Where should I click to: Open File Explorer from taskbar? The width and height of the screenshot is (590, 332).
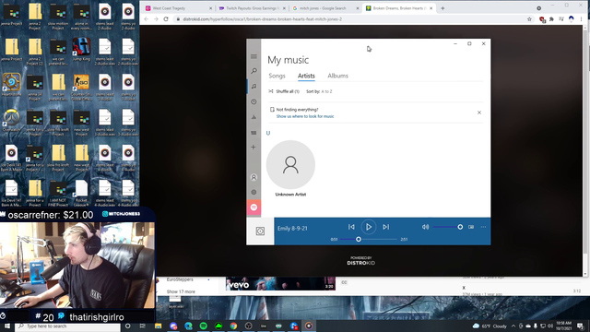coord(158,326)
